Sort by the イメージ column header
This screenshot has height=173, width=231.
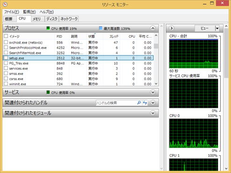[x=14, y=37]
